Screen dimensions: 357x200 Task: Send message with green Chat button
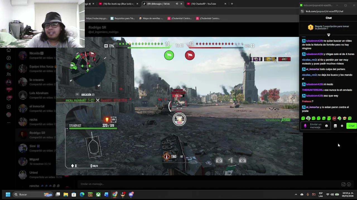tap(351, 126)
